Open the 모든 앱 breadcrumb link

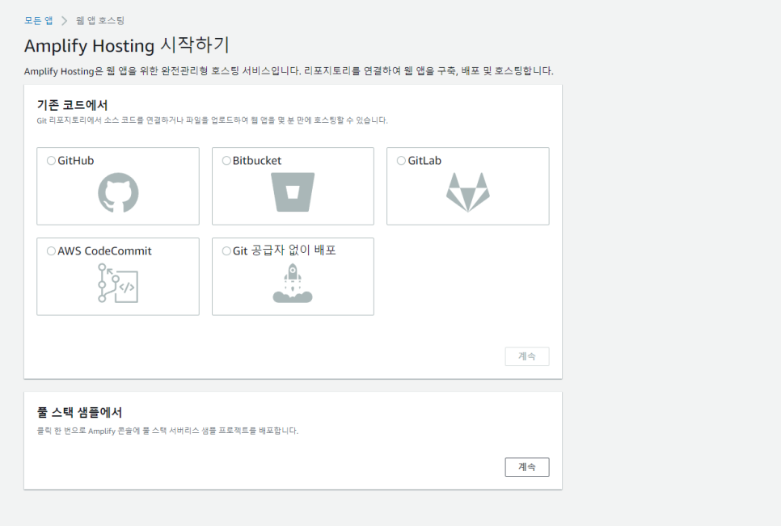click(38, 20)
